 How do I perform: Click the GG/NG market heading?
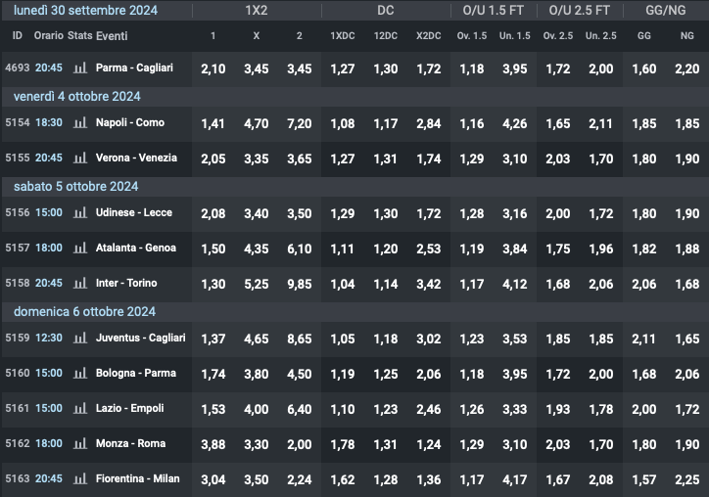pos(666,11)
